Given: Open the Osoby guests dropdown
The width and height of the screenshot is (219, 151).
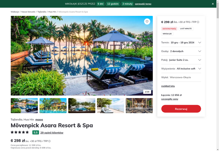Looking at the screenshot, I should pyautogui.click(x=181, y=51).
